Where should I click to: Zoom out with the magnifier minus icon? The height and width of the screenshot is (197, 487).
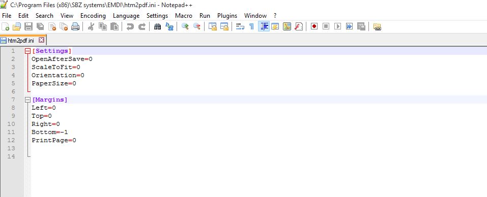(x=196, y=26)
